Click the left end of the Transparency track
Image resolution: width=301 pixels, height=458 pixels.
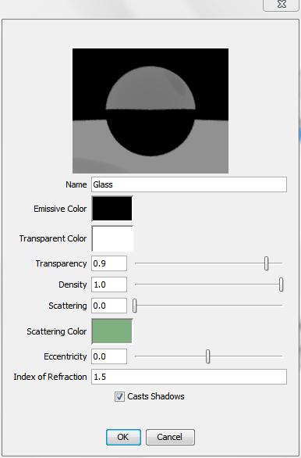(x=136, y=263)
